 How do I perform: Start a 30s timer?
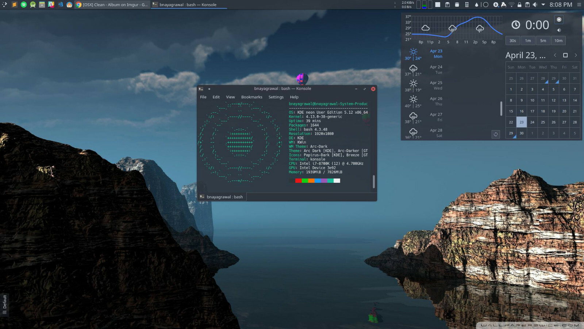[x=512, y=41]
